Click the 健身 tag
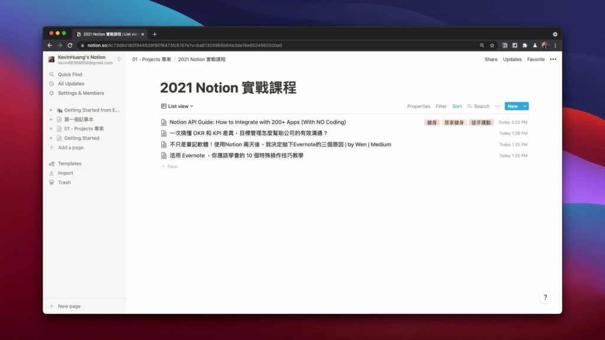This screenshot has width=605, height=340. click(x=432, y=123)
